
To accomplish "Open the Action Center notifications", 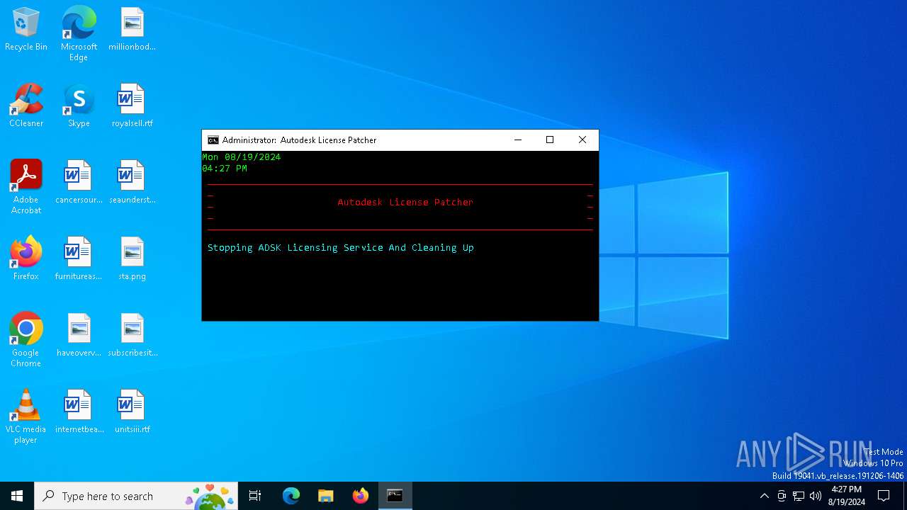I will [x=884, y=496].
